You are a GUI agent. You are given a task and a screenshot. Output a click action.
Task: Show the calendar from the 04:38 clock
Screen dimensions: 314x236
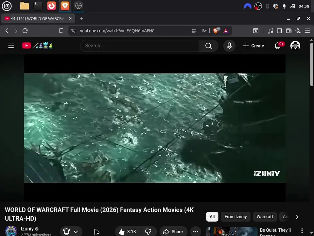(304, 6)
